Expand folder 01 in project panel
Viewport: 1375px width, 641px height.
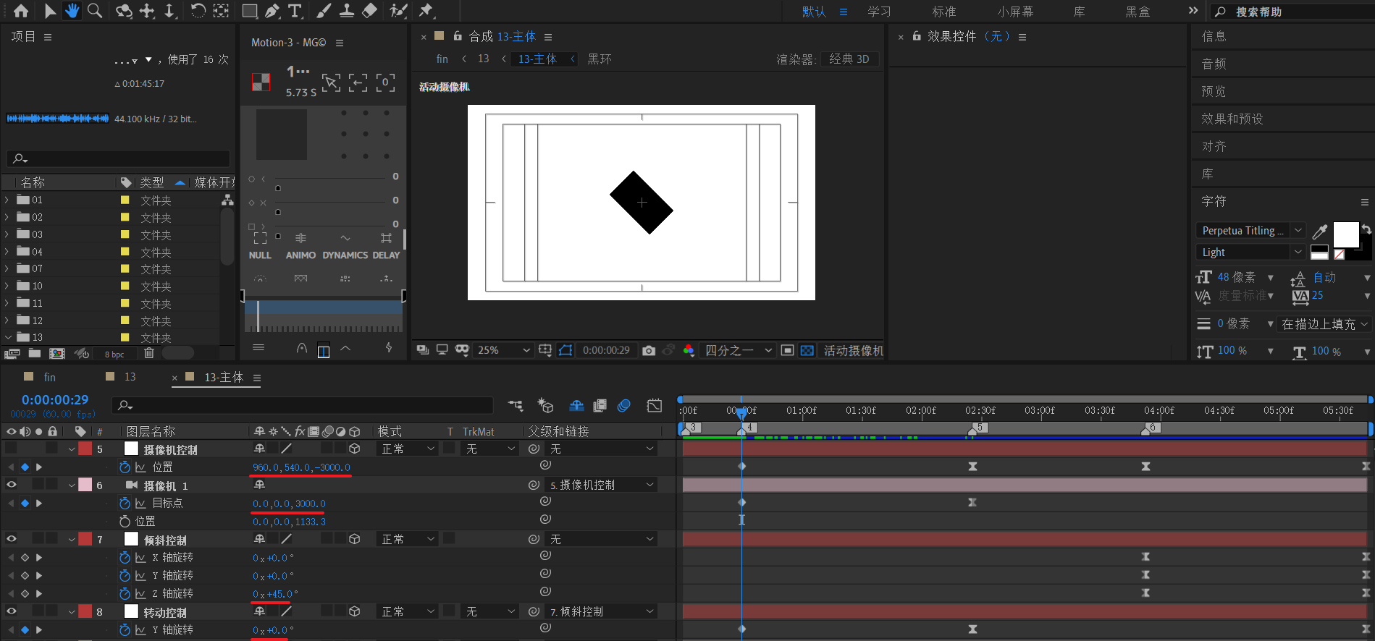[x=7, y=200]
